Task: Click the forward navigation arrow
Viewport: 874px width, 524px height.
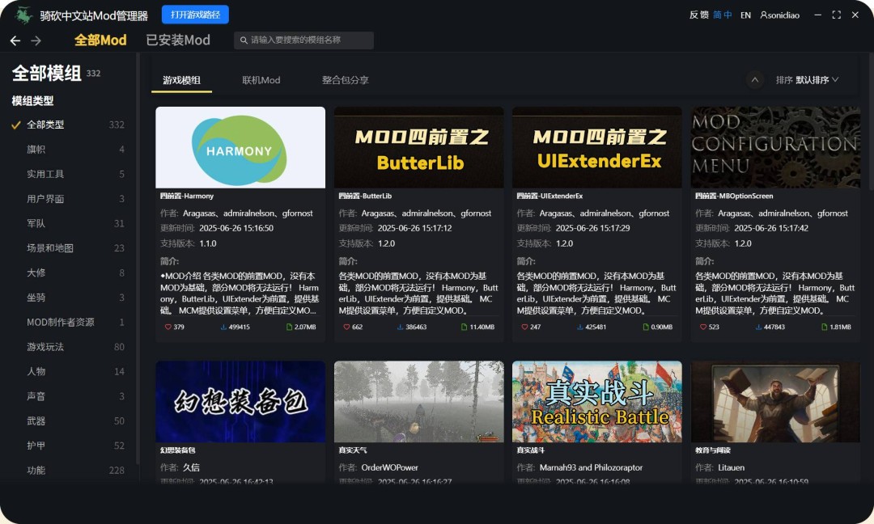Action: (34, 40)
